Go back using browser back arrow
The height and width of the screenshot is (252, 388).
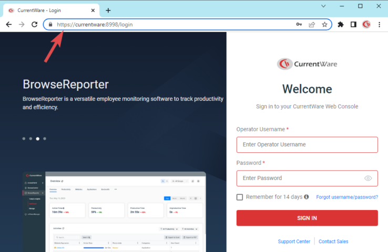[x=9, y=25]
